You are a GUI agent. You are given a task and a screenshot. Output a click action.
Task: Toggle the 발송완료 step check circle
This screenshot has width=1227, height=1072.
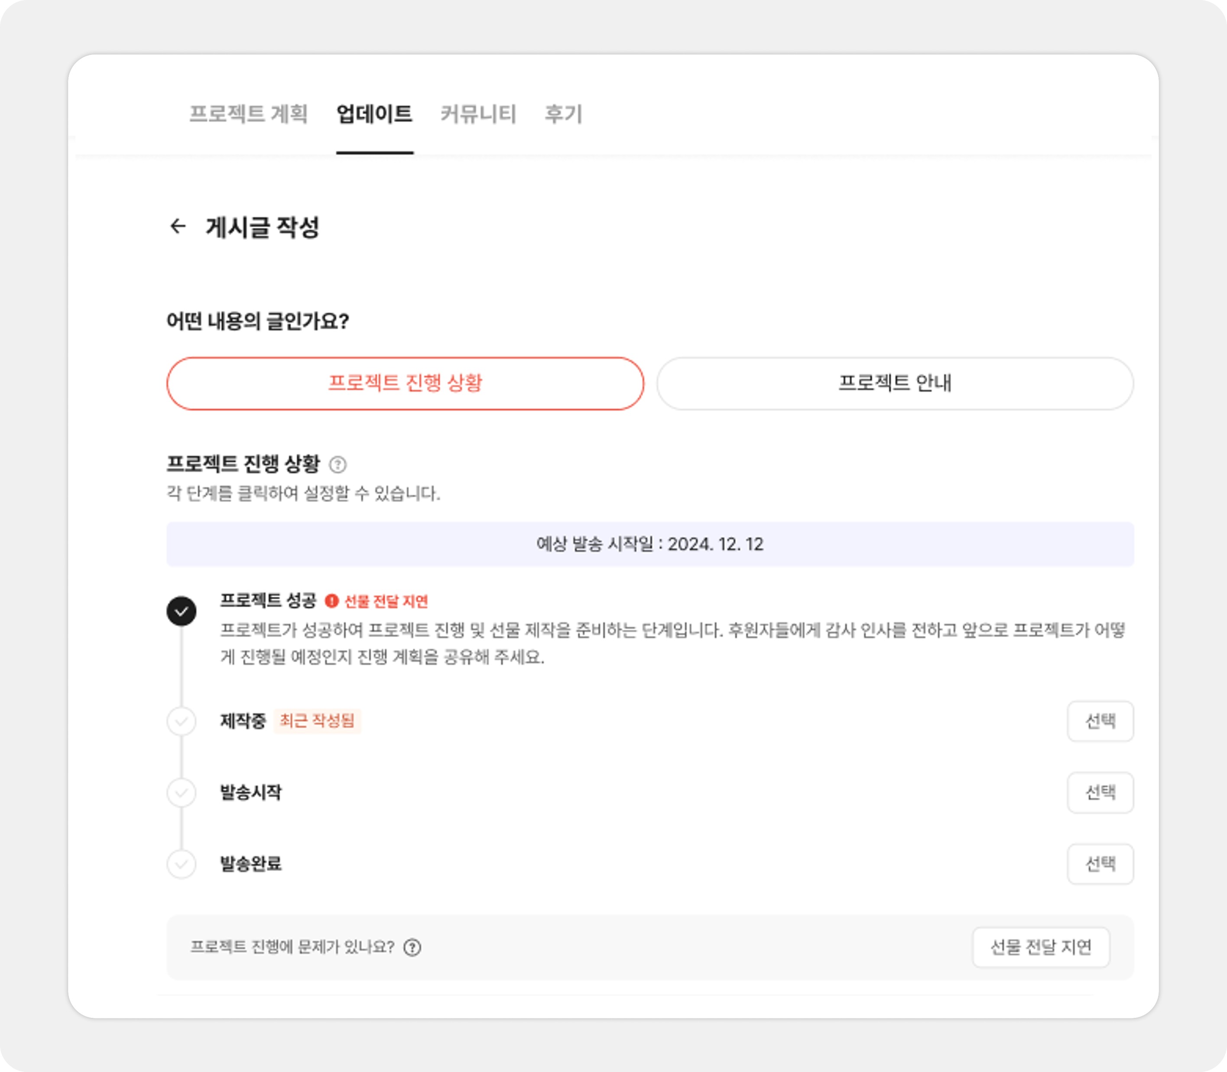[181, 864]
